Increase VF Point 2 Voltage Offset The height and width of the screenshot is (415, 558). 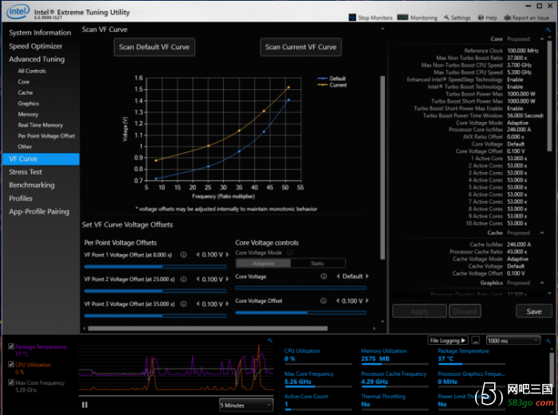coord(227,279)
